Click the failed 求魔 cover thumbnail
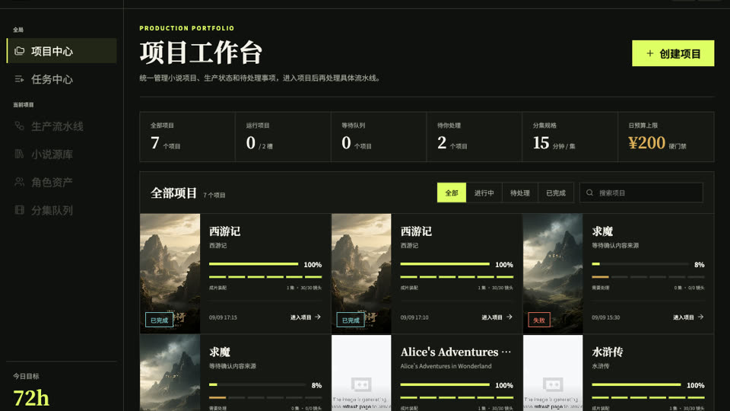This screenshot has width=730, height=411. pos(553,273)
